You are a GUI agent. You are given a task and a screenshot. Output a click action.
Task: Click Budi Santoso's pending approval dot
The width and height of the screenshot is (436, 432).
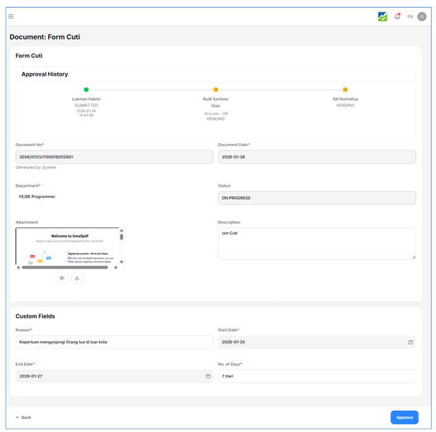click(216, 90)
